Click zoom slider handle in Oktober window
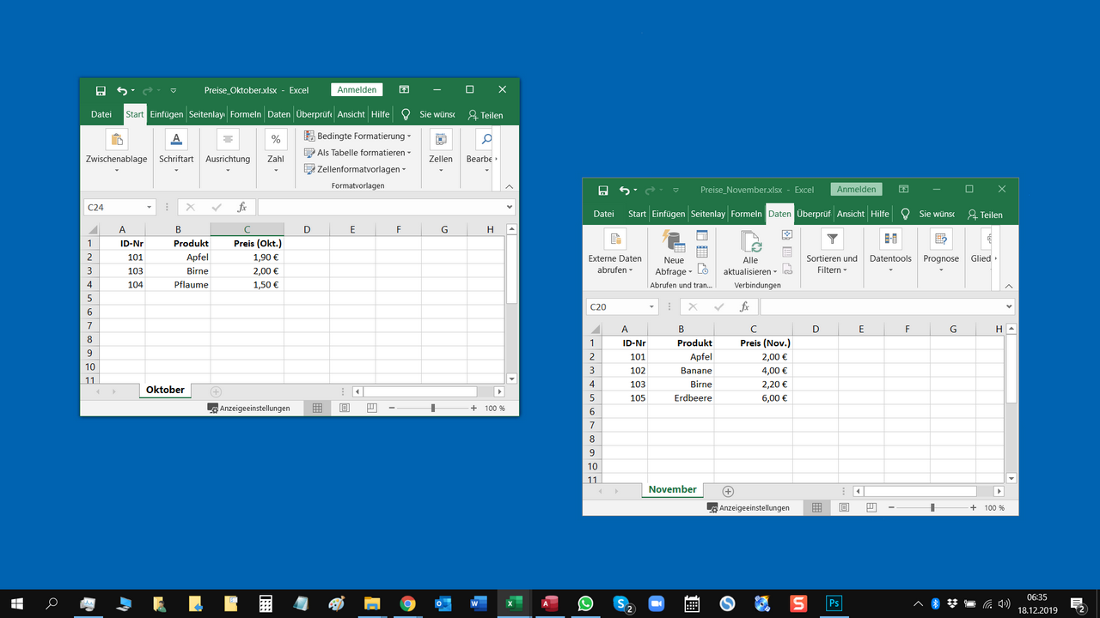 point(433,409)
